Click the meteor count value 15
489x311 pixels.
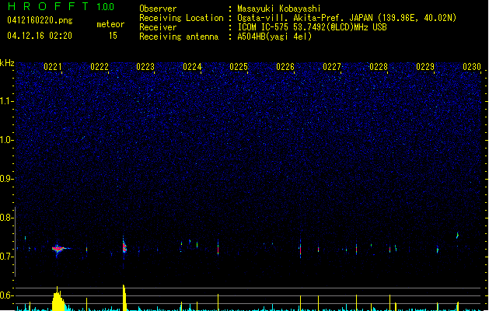(x=113, y=36)
